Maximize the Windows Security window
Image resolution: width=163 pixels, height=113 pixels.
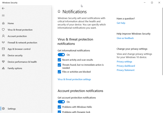coord(152,3)
